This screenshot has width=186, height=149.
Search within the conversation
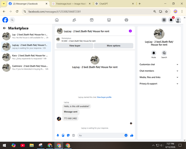tap(164, 53)
